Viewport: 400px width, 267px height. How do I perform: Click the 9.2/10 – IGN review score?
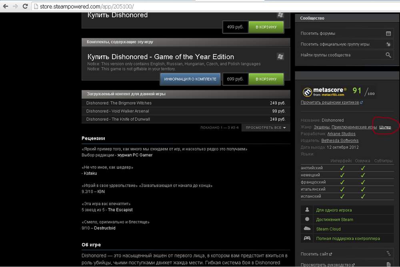click(x=93, y=192)
